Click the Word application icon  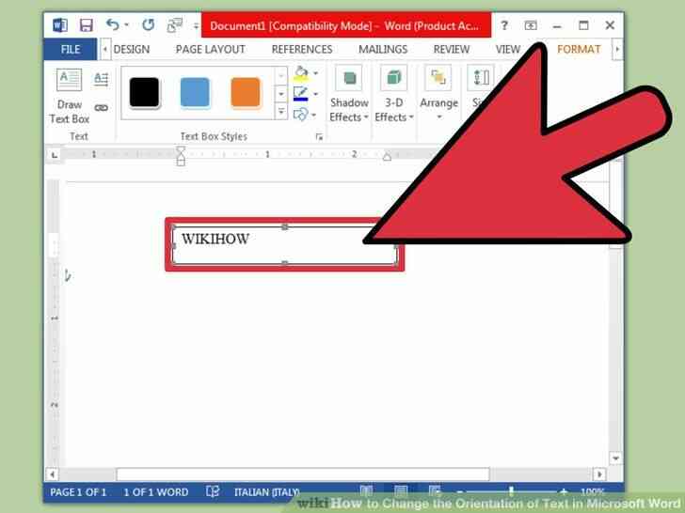coord(60,25)
